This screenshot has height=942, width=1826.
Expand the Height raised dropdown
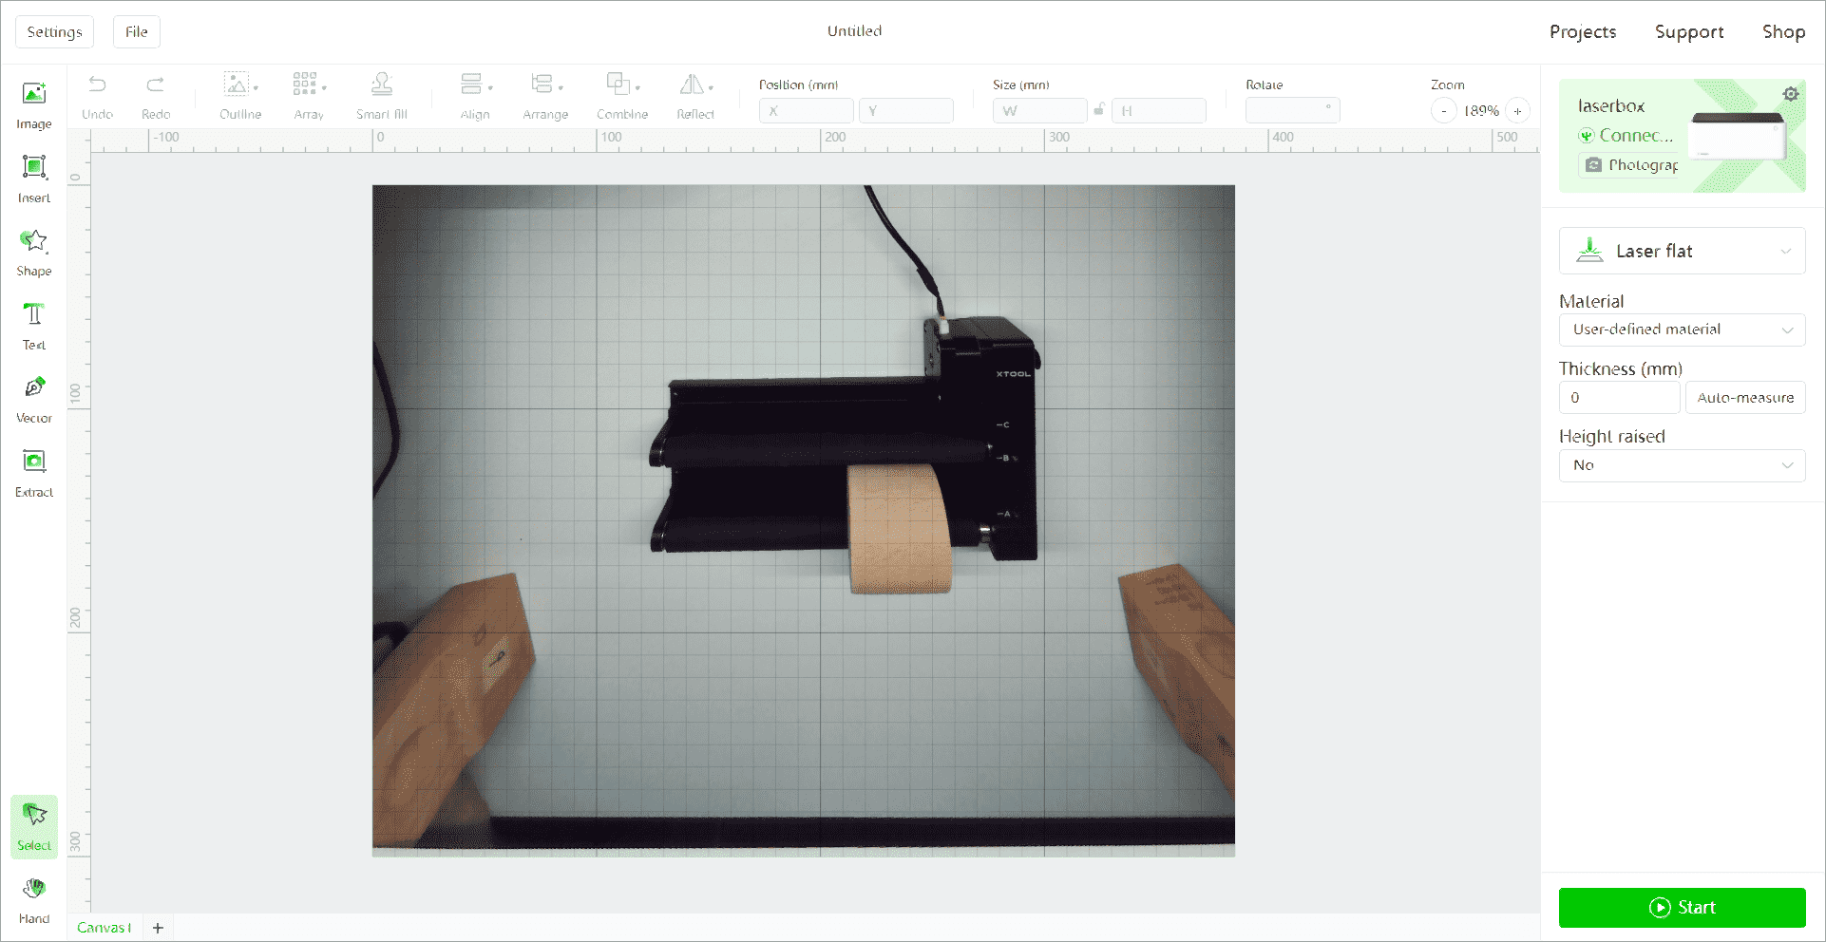coord(1682,465)
